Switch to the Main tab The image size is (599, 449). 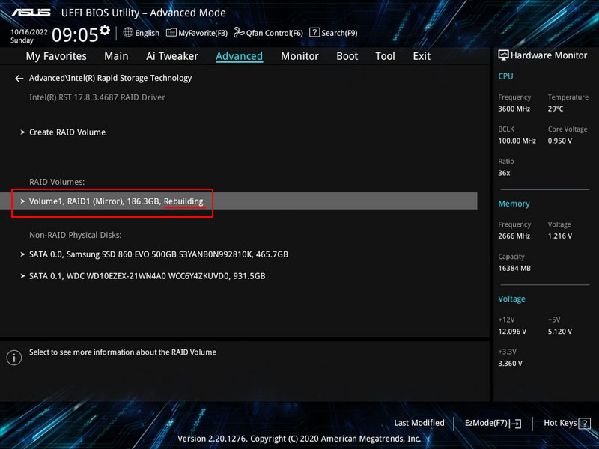pos(116,56)
